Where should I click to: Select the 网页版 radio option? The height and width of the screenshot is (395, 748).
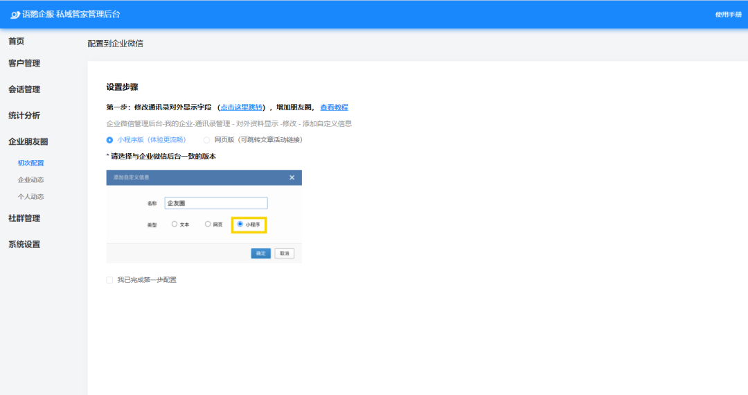pyautogui.click(x=206, y=140)
